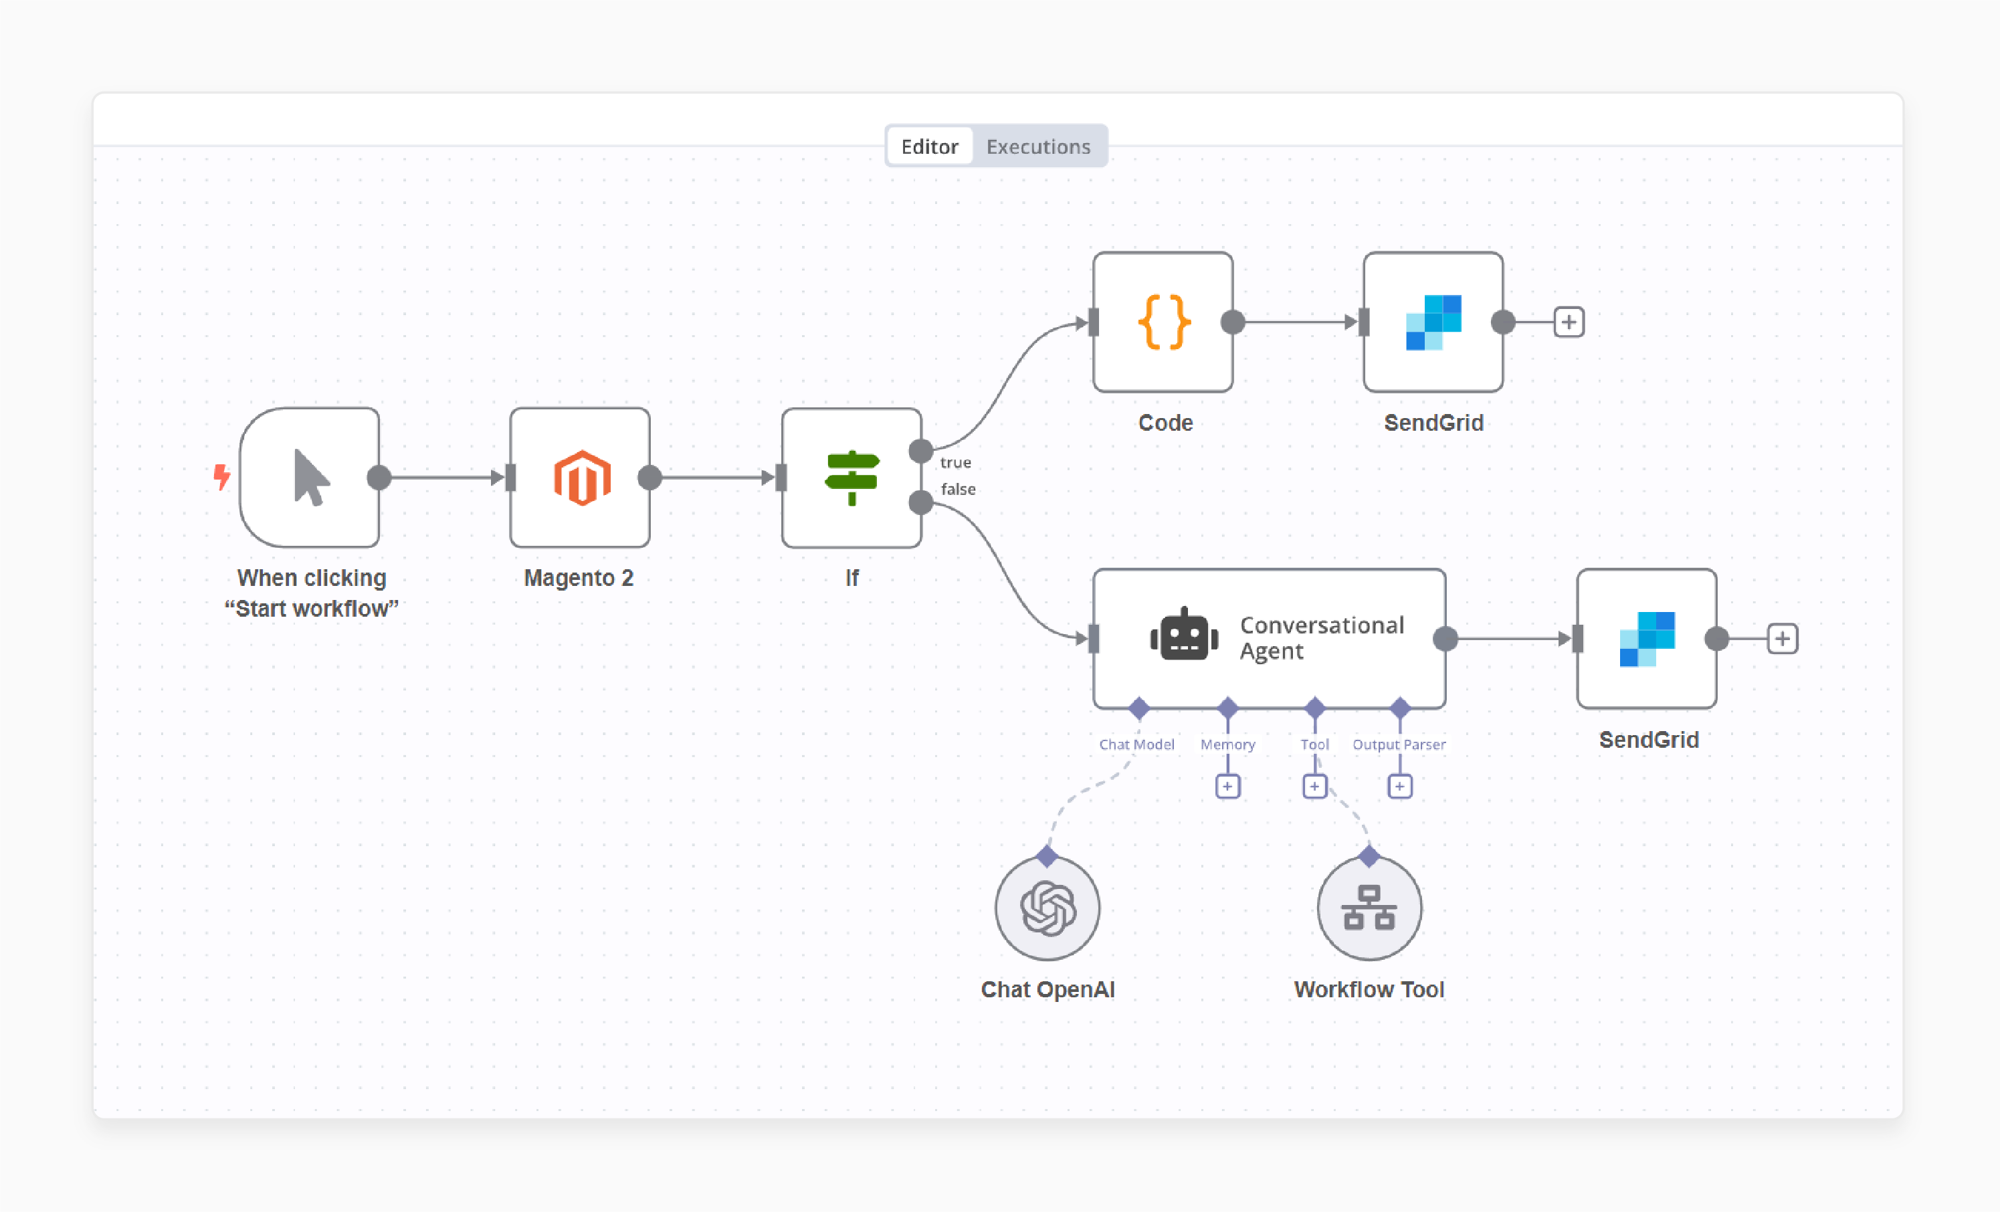
Task: Click the Magento 2 input connector
Action: tap(510, 478)
